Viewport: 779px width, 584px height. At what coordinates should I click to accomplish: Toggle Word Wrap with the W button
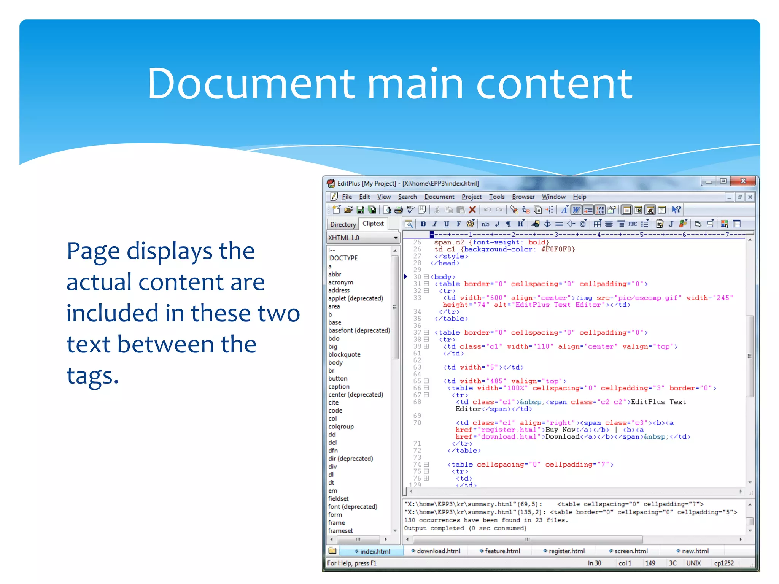tap(577, 209)
